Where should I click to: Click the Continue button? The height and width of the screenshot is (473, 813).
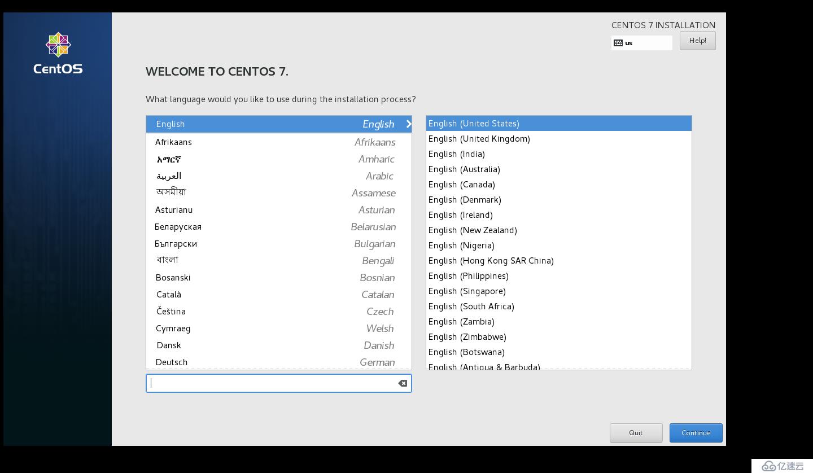(696, 433)
